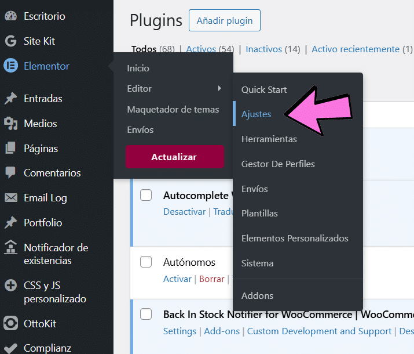Click the Escritorio dashboard icon
The width and height of the screenshot is (414, 354).
pos(10,16)
